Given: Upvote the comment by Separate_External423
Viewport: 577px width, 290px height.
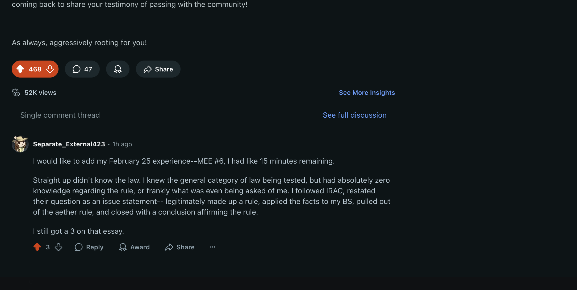Looking at the screenshot, I should pyautogui.click(x=37, y=247).
